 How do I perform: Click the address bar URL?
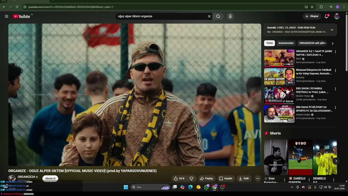coord(71,7)
